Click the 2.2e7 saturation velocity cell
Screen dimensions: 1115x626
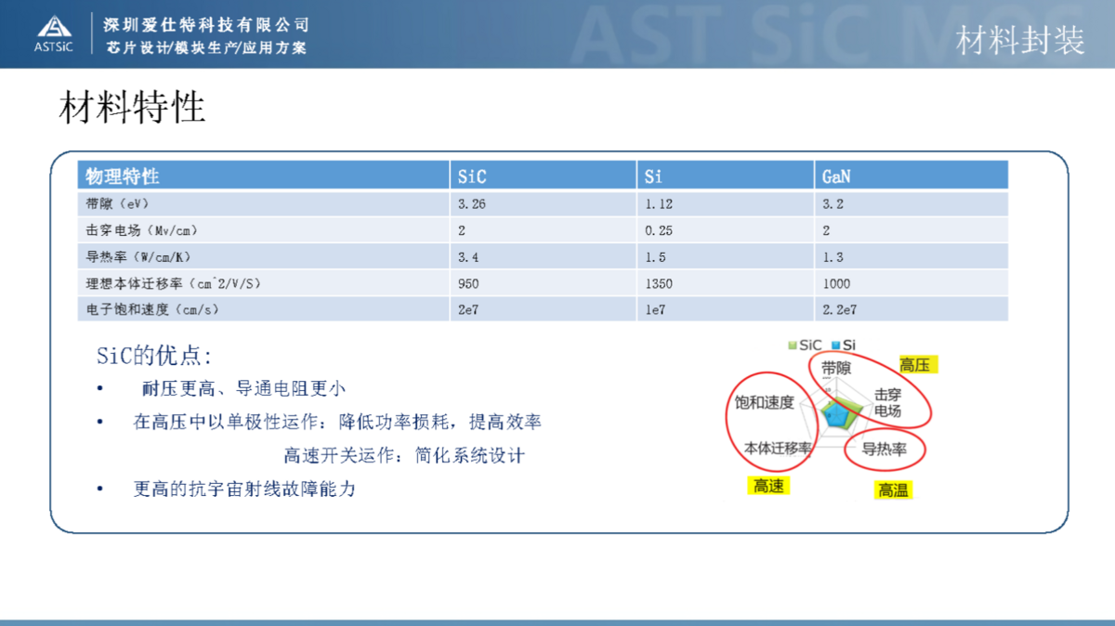click(838, 309)
